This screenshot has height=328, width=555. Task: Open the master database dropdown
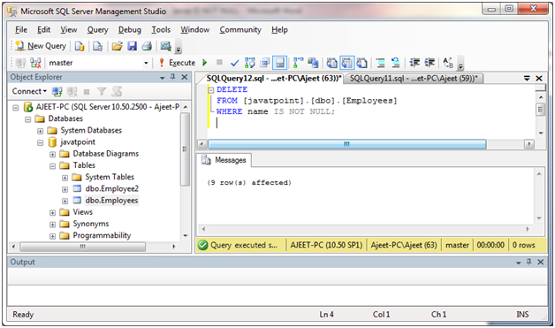coord(146,63)
